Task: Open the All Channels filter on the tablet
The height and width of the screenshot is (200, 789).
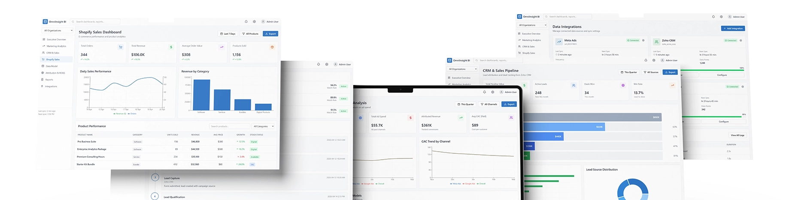Action: click(x=489, y=104)
